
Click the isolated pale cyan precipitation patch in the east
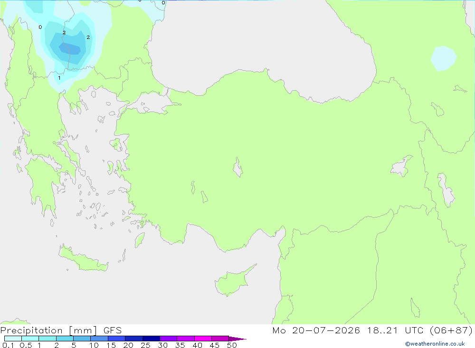pyautogui.click(x=443, y=58)
